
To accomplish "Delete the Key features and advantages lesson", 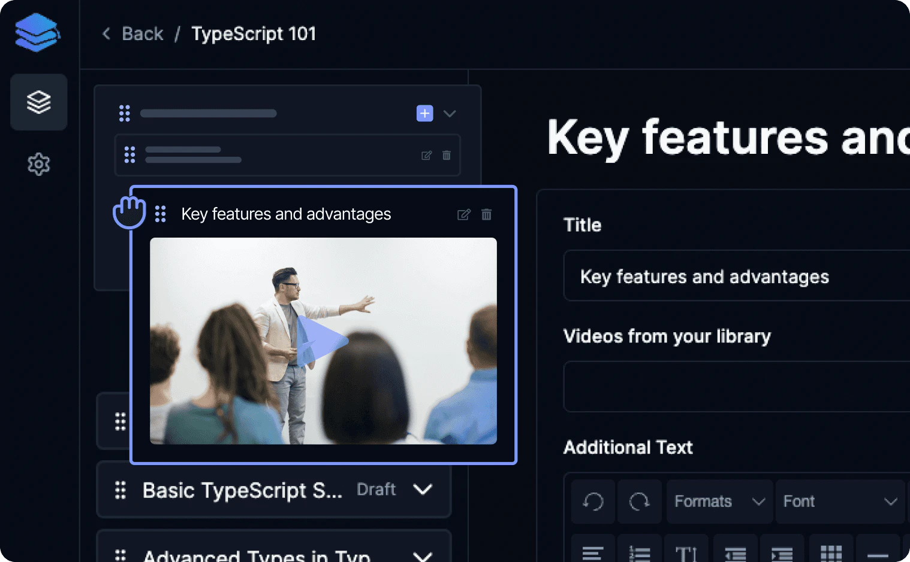I will tap(486, 214).
